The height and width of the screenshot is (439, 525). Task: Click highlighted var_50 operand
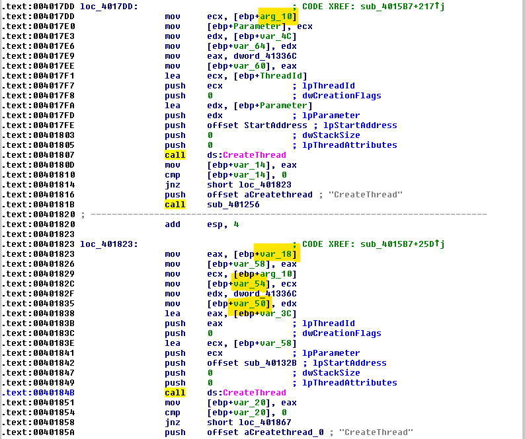249,304
